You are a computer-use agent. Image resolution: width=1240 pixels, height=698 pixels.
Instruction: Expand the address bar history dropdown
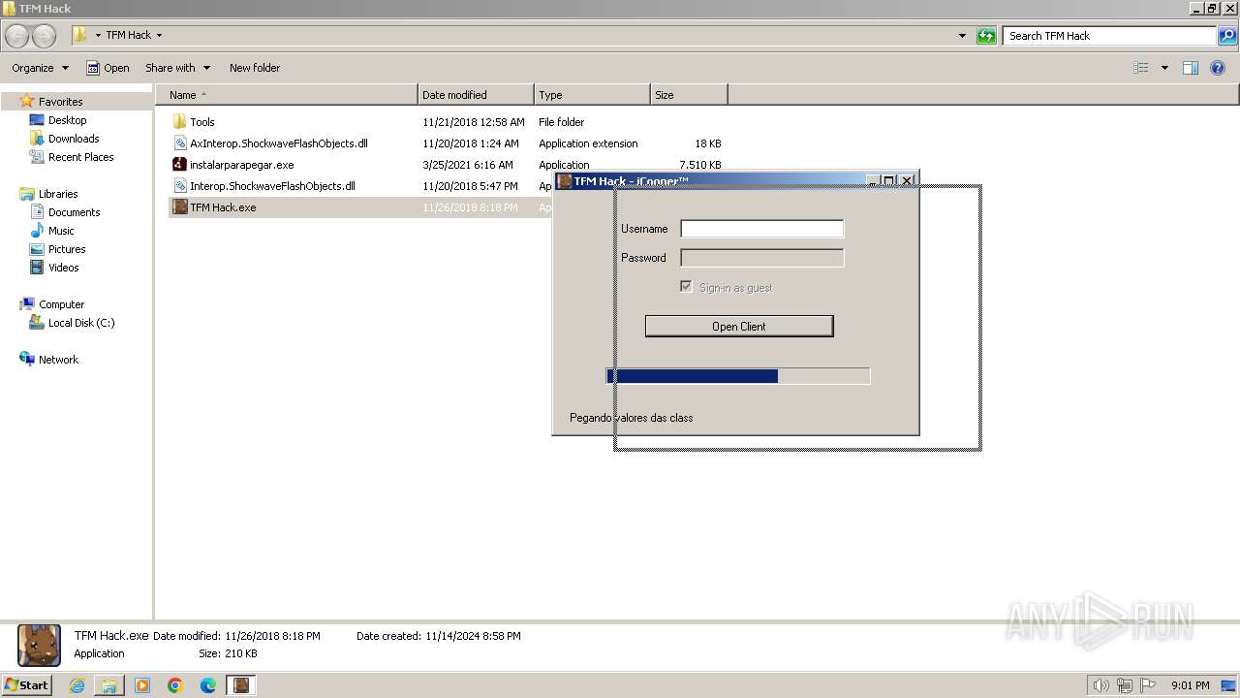pos(962,36)
